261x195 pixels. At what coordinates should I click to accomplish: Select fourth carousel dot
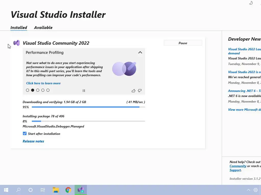coord(43,90)
